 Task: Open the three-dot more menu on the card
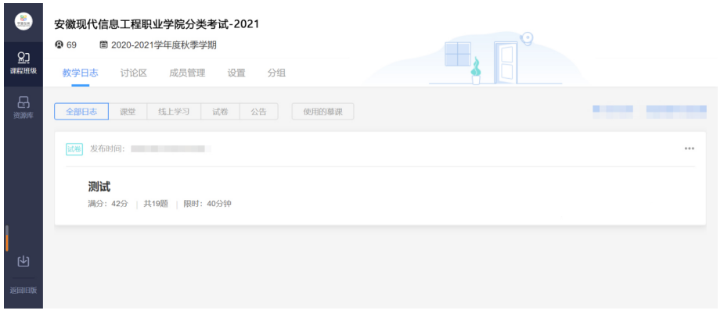tap(689, 148)
